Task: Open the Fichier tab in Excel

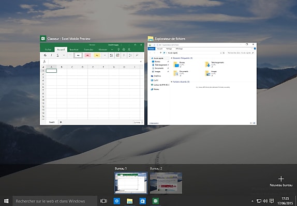Action: coord(48,50)
